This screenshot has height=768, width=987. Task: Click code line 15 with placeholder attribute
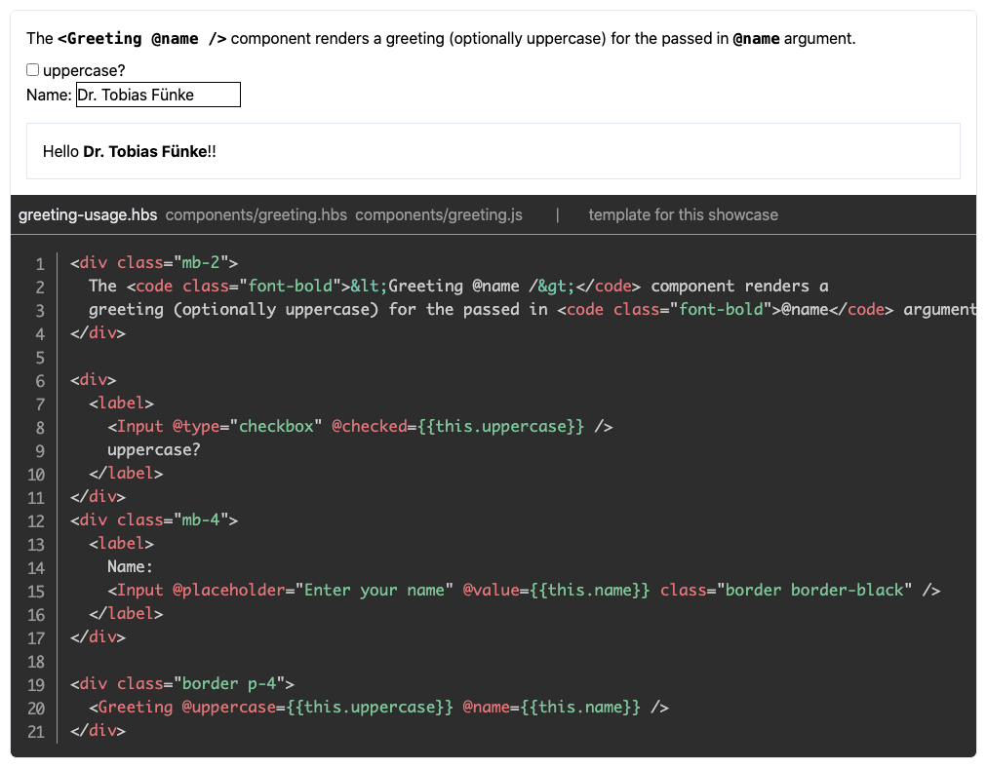coord(524,591)
